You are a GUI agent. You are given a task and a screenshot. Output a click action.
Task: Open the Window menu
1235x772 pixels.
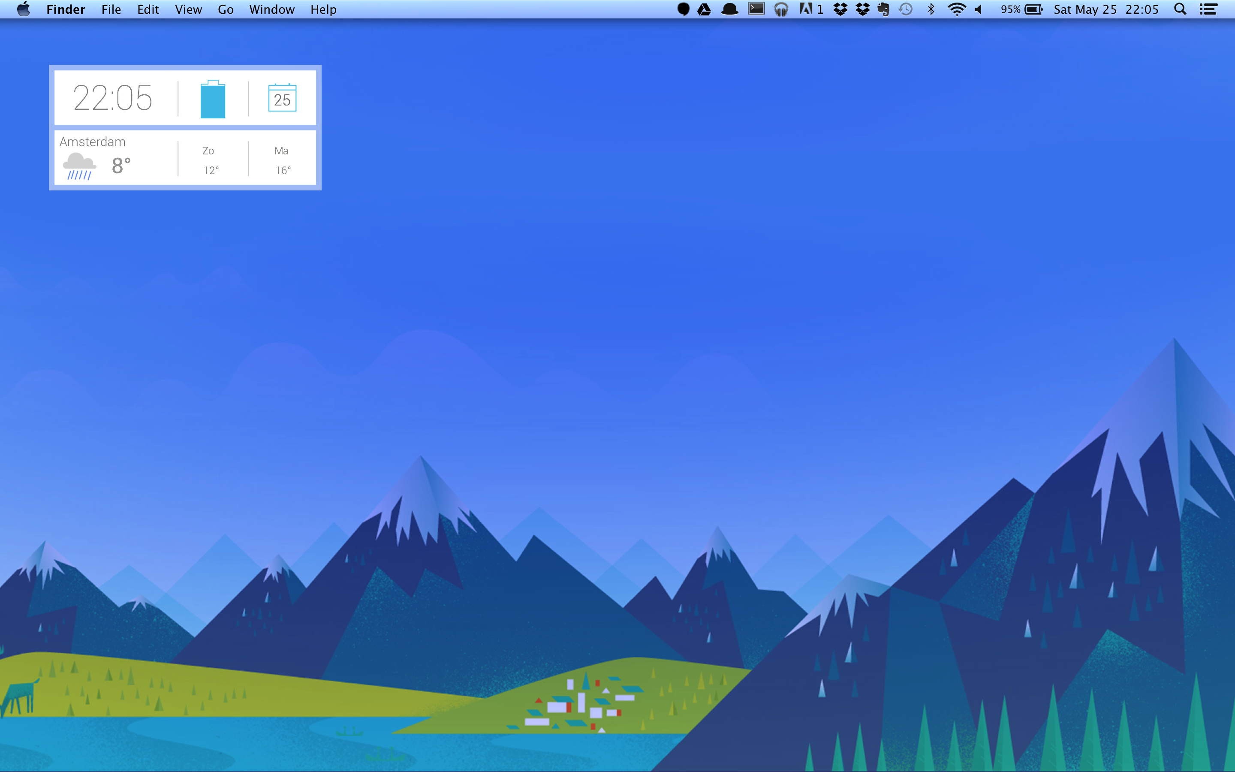point(272,10)
